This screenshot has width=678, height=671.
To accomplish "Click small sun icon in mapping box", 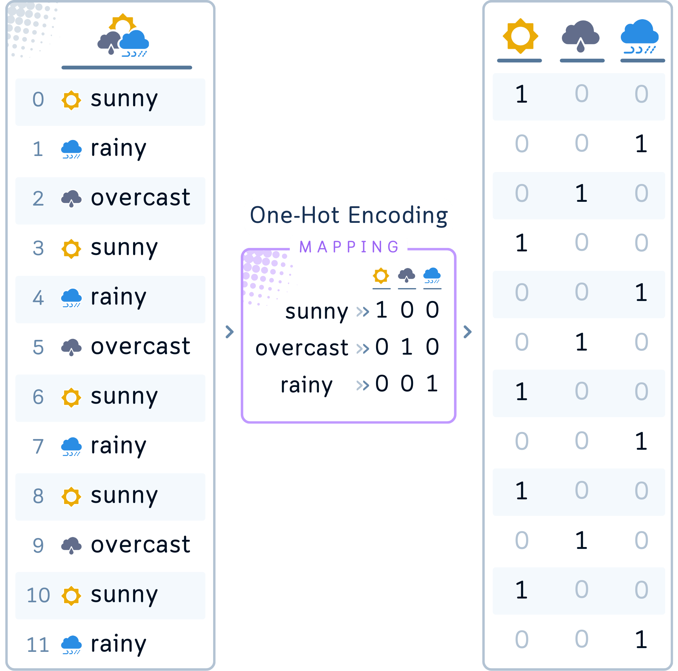I will pyautogui.click(x=381, y=276).
